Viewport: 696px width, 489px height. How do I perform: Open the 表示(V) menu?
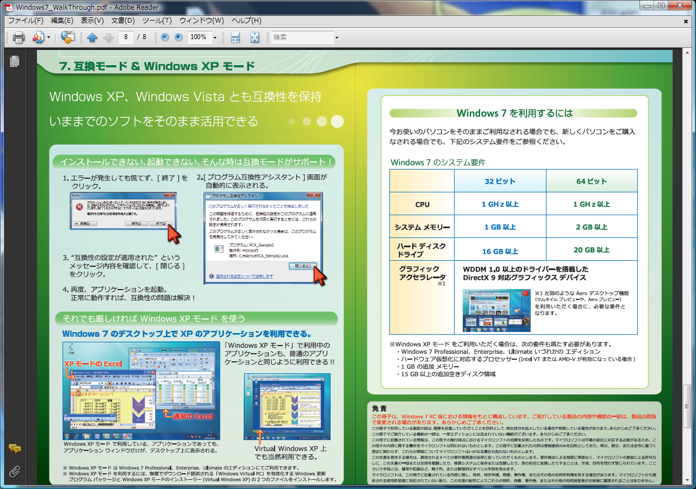[92, 21]
